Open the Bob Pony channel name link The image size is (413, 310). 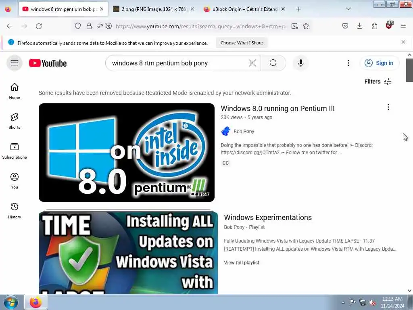244,131
